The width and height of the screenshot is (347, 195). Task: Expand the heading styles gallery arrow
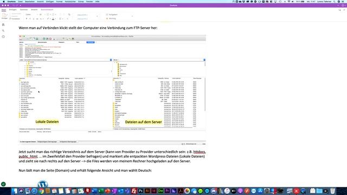(x=97, y=16)
